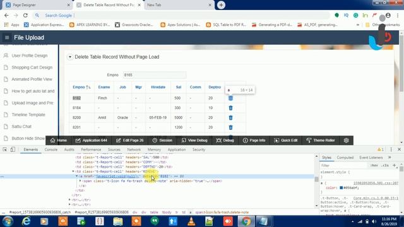Select the Computed styles tab

click(x=345, y=157)
